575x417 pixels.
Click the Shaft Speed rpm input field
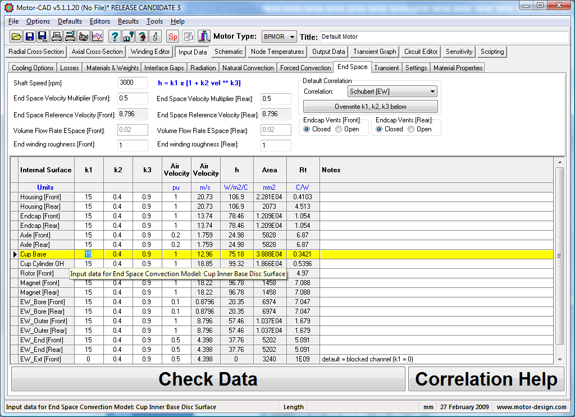click(133, 83)
